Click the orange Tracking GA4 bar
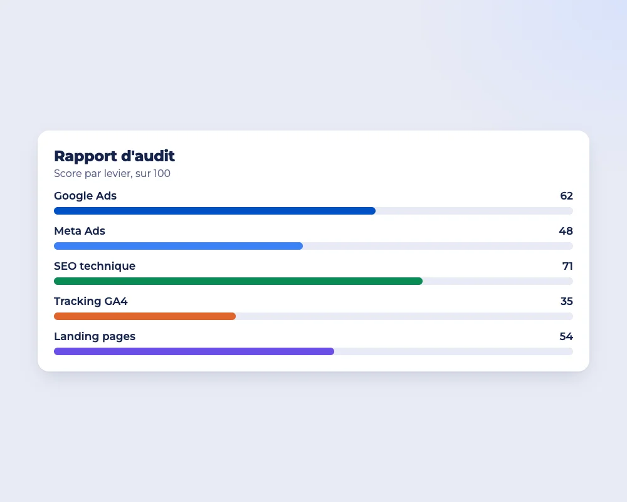 click(x=145, y=317)
